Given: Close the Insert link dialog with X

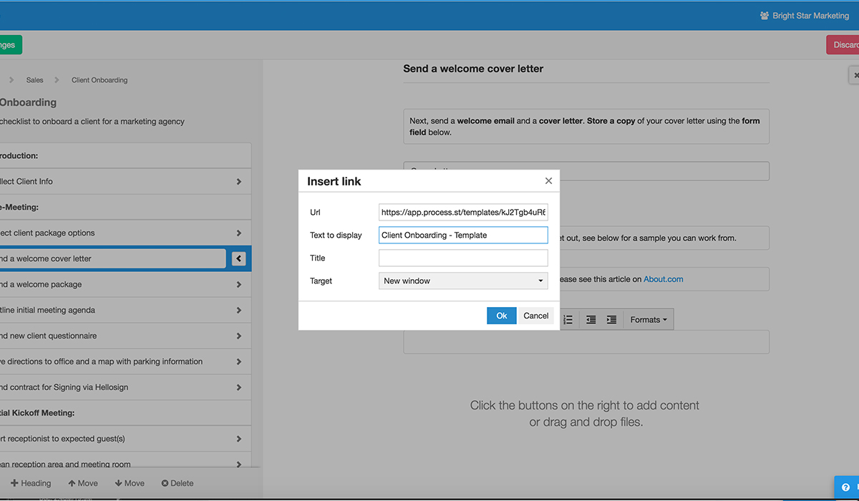Looking at the screenshot, I should click(548, 181).
